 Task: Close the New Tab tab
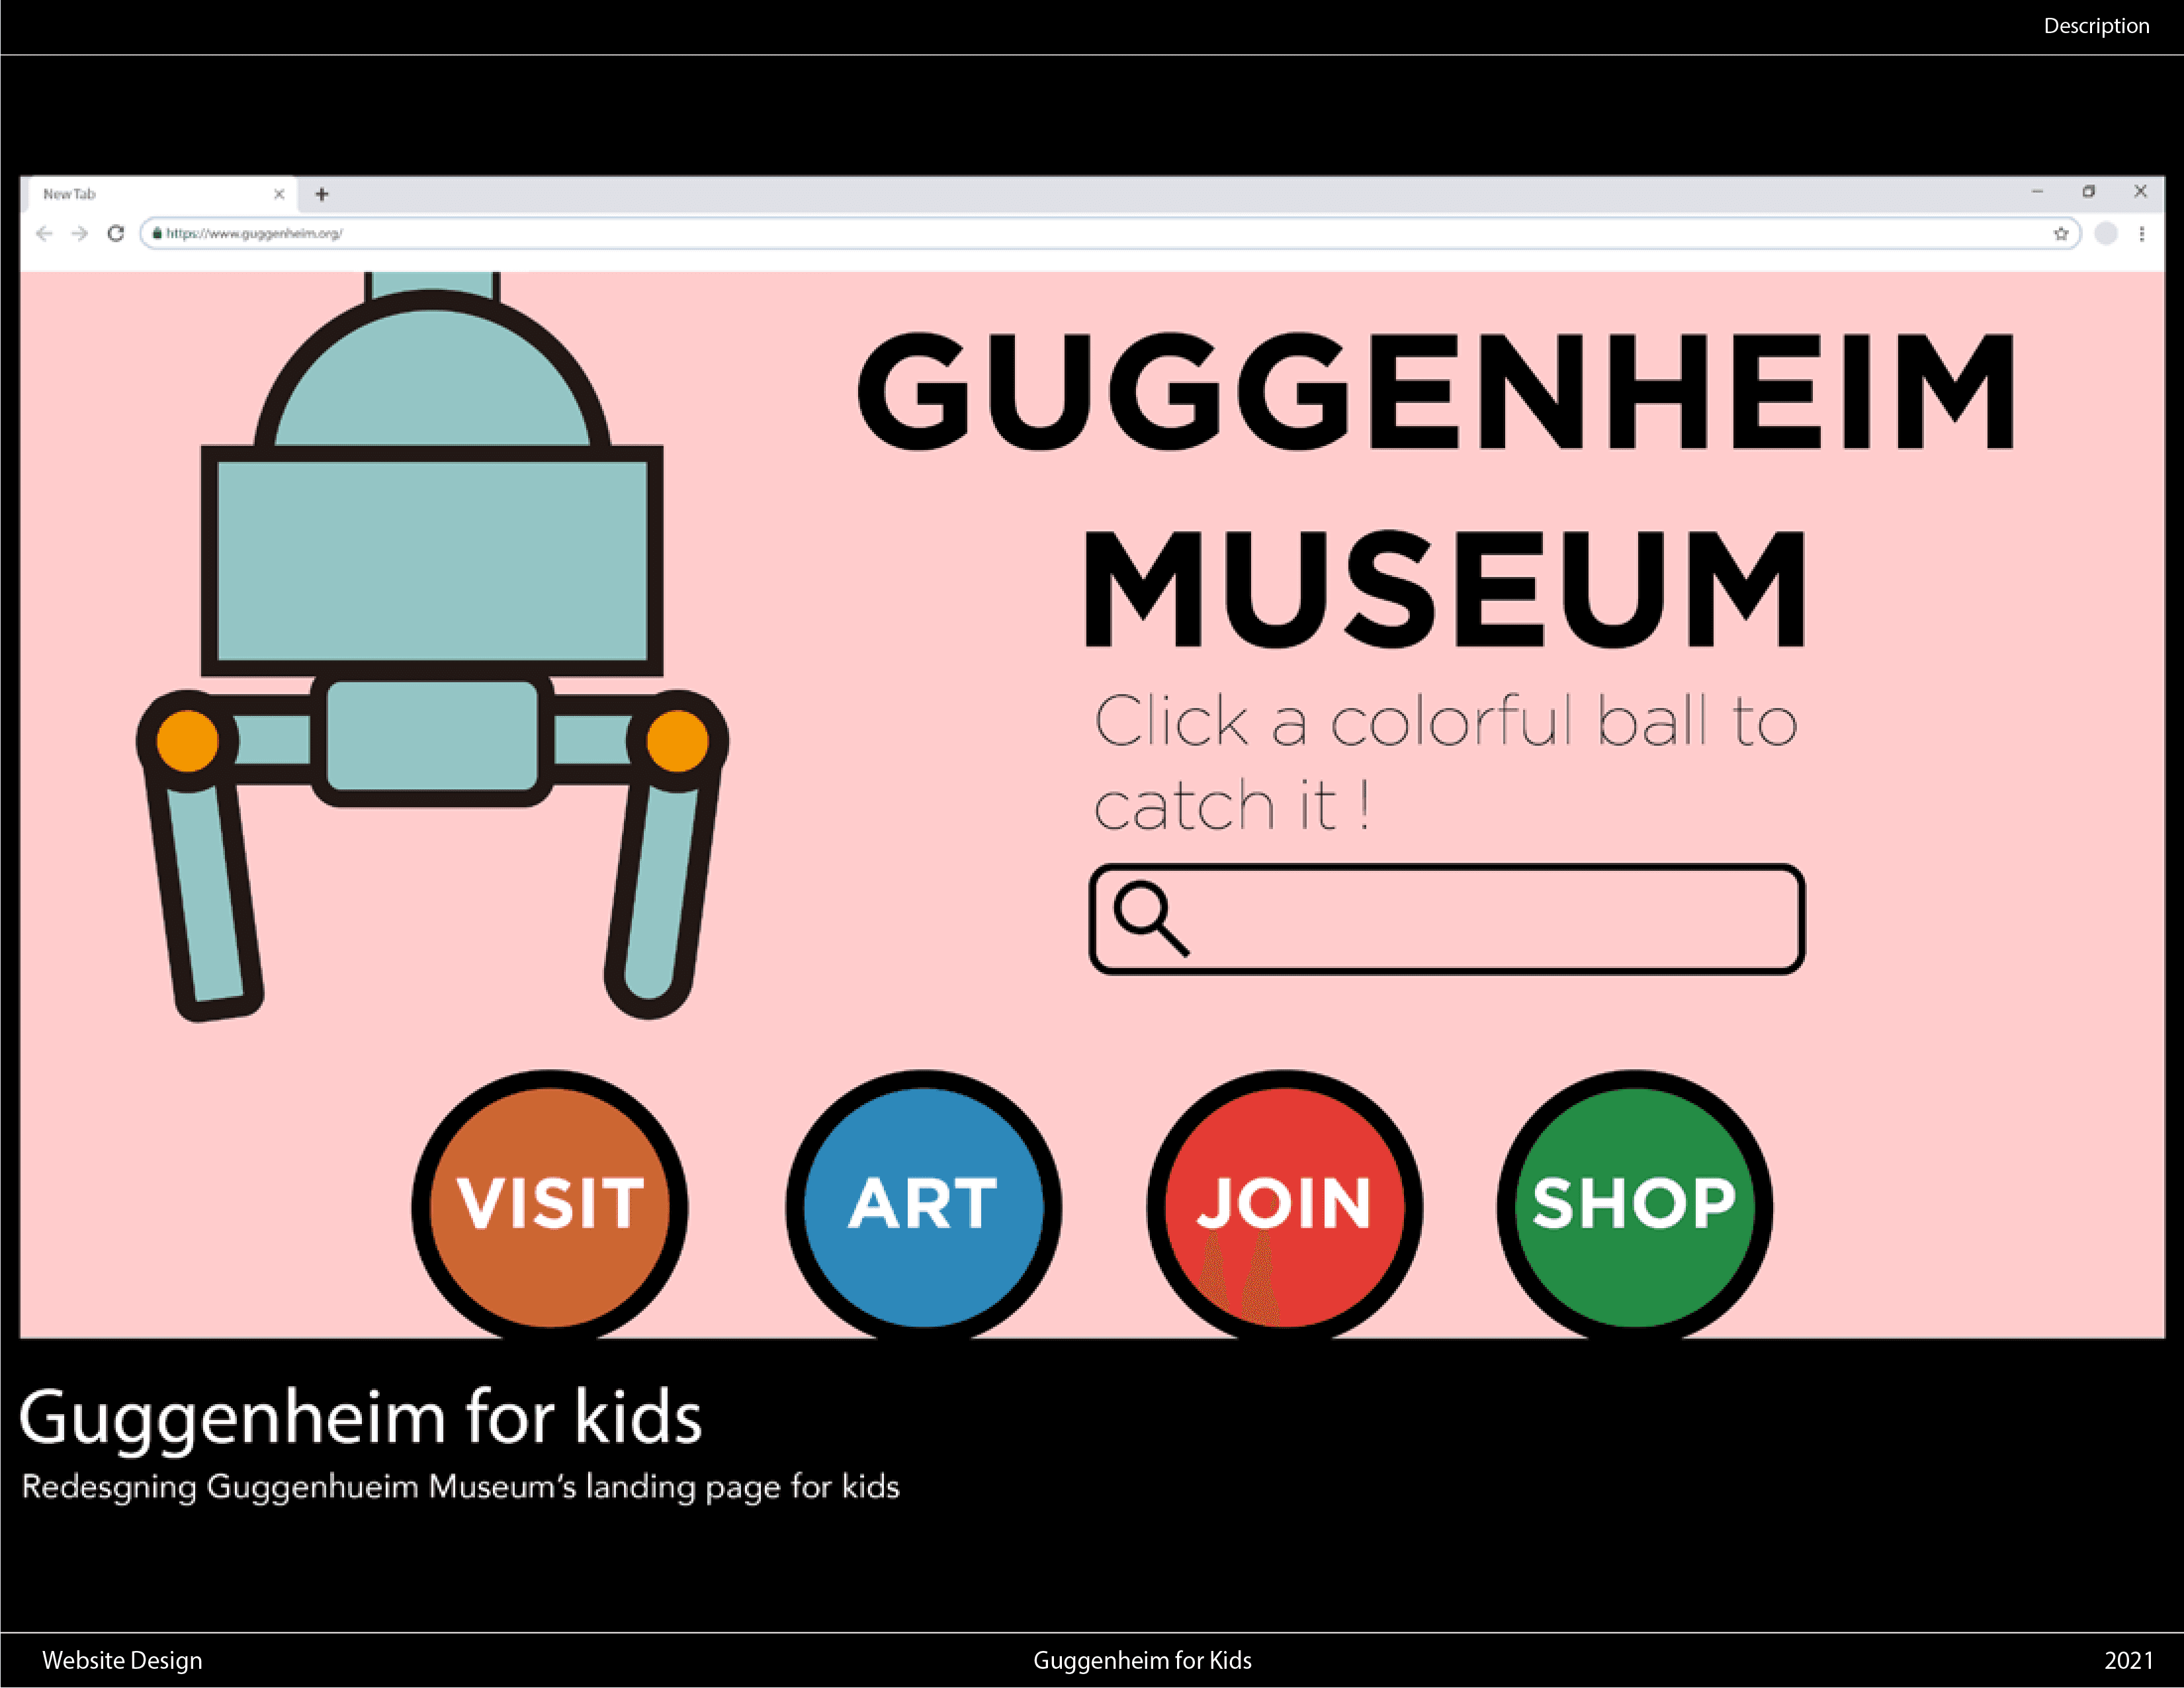(x=279, y=194)
